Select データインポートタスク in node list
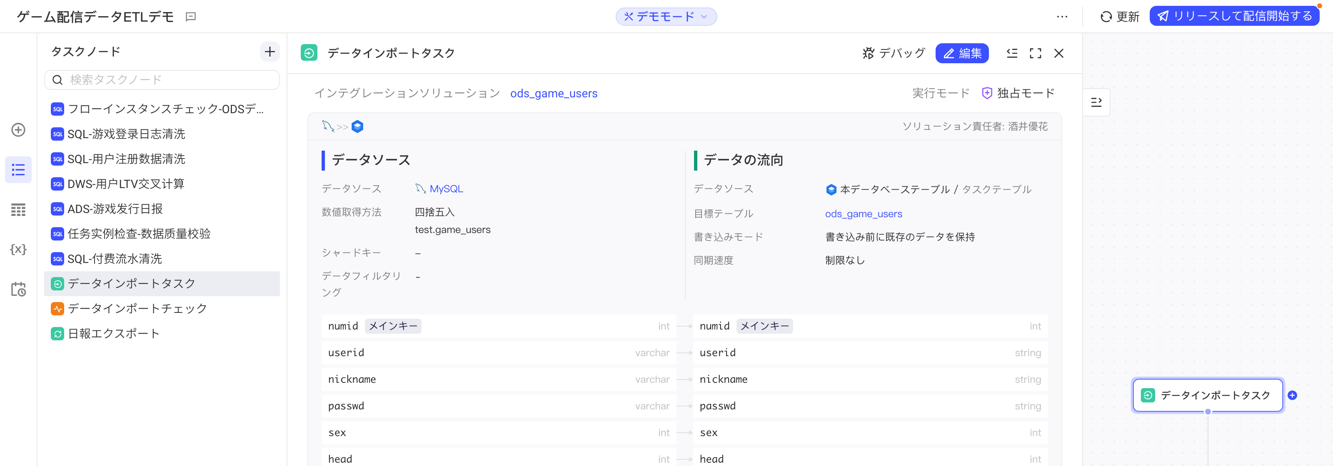Viewport: 1333px width, 466px height. pyautogui.click(x=162, y=284)
